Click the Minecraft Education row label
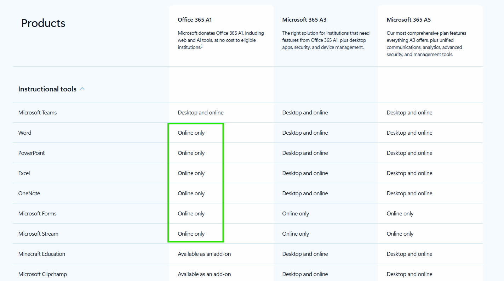 tap(42, 254)
